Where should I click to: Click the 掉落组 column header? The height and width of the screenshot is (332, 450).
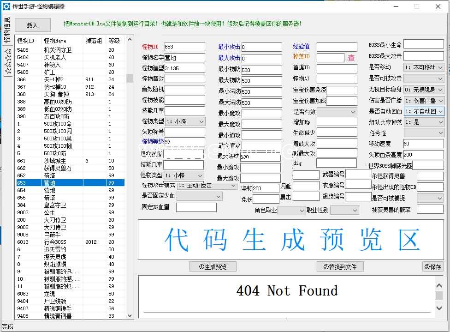tap(94, 41)
